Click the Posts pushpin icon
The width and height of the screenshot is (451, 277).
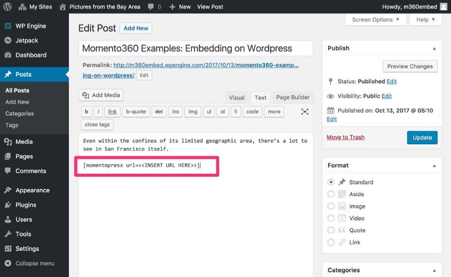click(8, 74)
